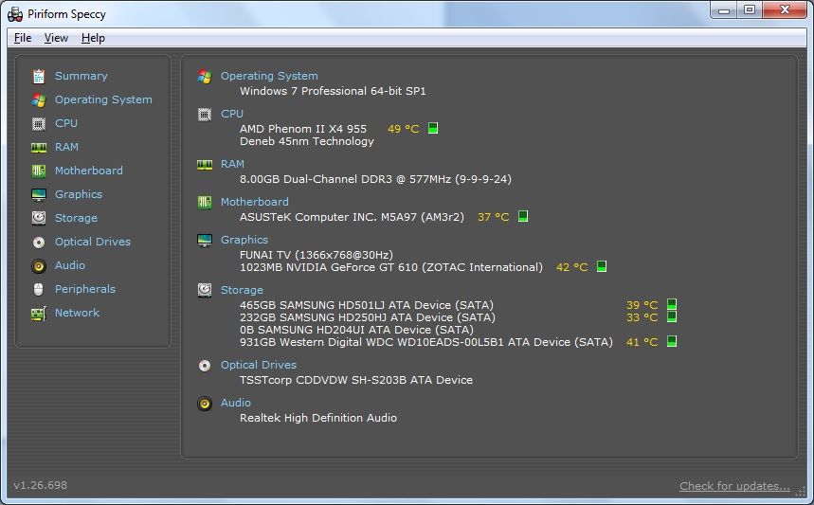Select Peripherals in the sidebar
Screen dimensions: 814x505
(85, 289)
